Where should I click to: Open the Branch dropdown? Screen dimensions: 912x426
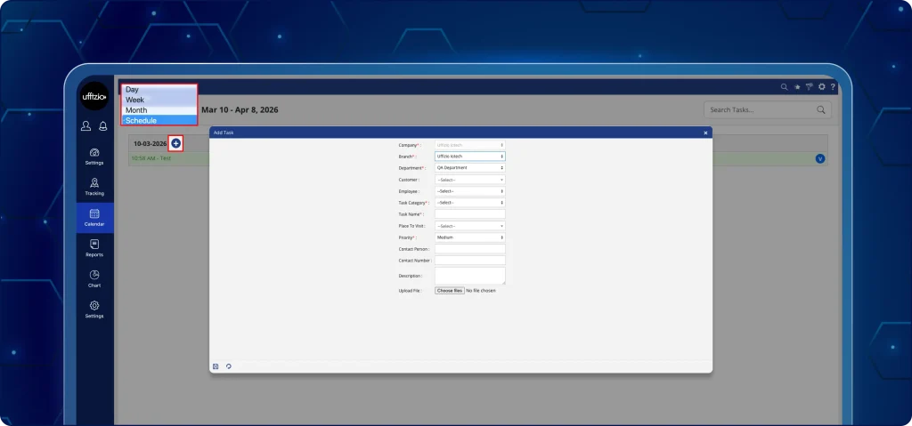point(470,157)
